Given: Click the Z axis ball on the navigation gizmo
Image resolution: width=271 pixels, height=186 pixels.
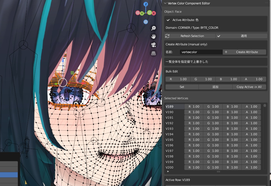Looking at the screenshot, I should [146, 4].
